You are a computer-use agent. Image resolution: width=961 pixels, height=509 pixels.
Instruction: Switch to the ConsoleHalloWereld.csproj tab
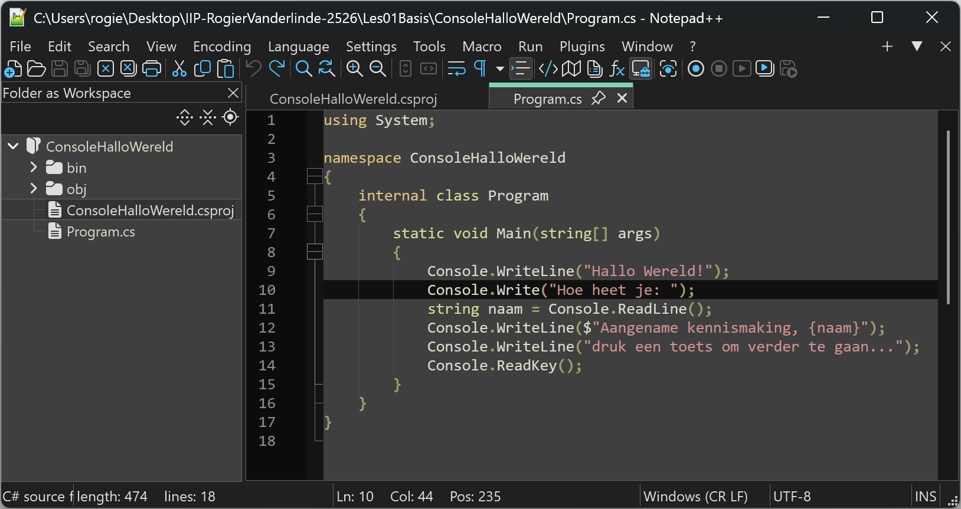pyautogui.click(x=354, y=99)
